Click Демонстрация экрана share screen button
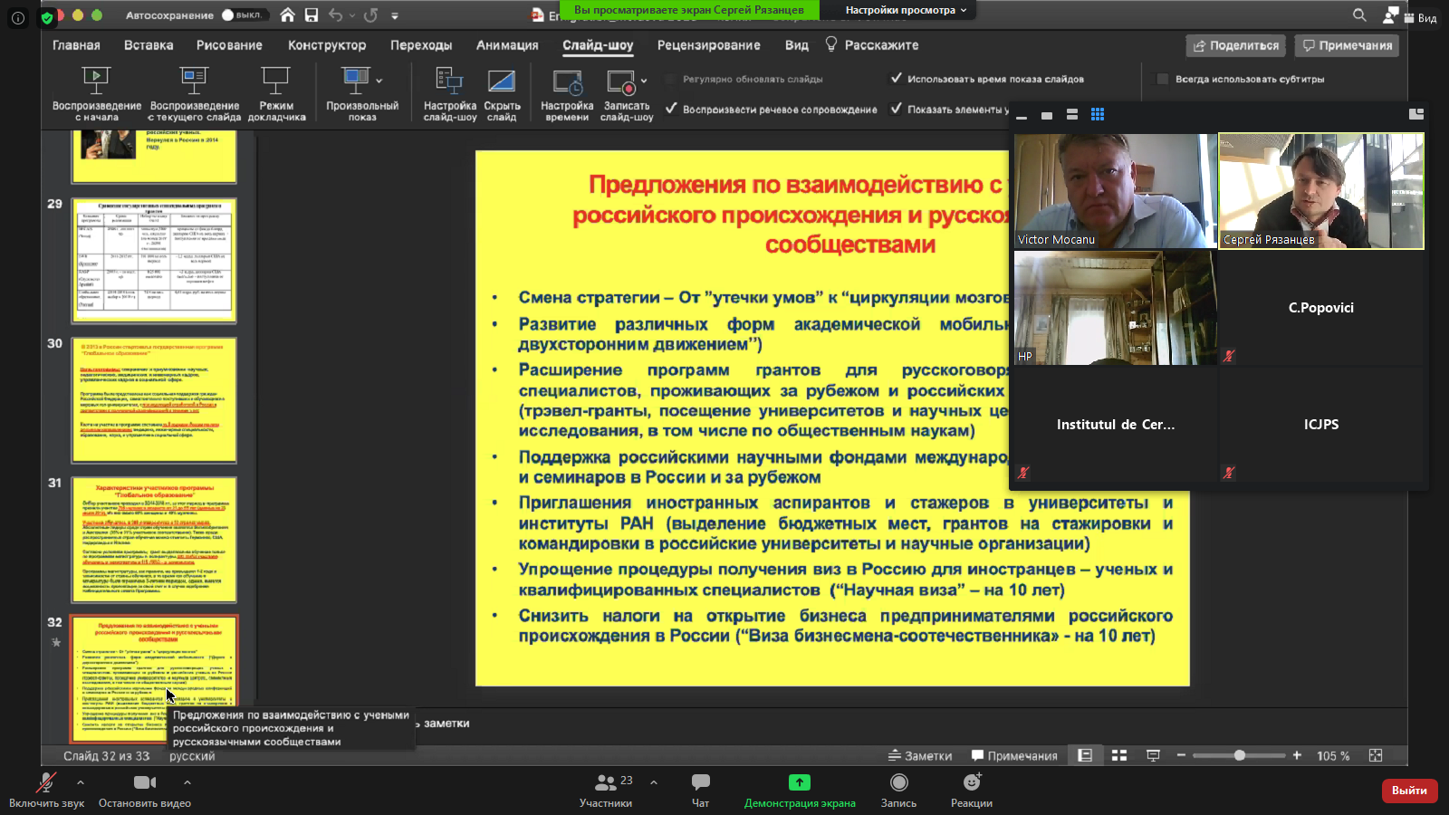Screen dimensions: 1449x815 800,790
